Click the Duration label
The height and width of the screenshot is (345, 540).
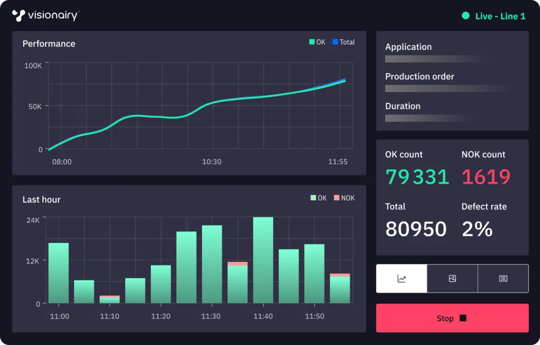pyautogui.click(x=403, y=107)
